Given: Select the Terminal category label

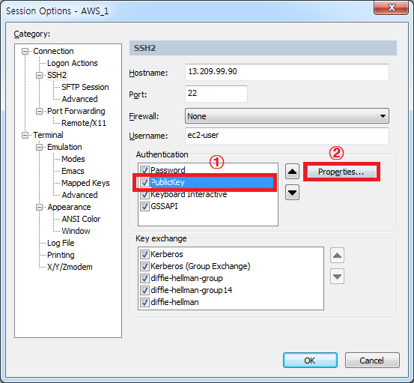Looking at the screenshot, I should [48, 135].
